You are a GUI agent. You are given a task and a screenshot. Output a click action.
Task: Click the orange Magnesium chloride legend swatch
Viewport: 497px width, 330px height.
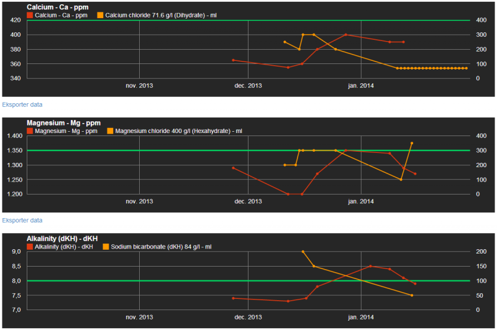point(111,131)
